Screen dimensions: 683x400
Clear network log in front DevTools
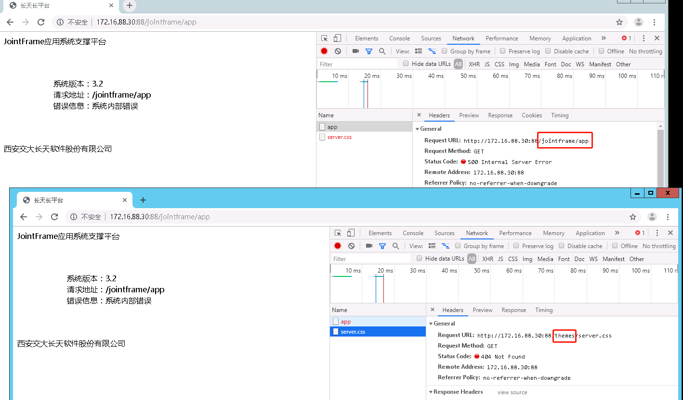[x=351, y=246]
